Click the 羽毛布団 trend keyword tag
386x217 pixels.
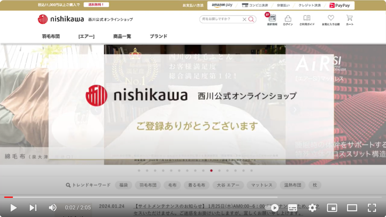[x=148, y=185]
